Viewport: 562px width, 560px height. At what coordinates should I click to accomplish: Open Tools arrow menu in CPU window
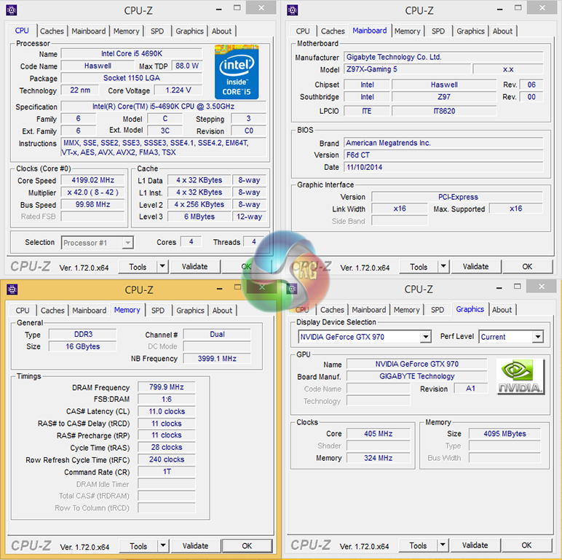point(162,267)
